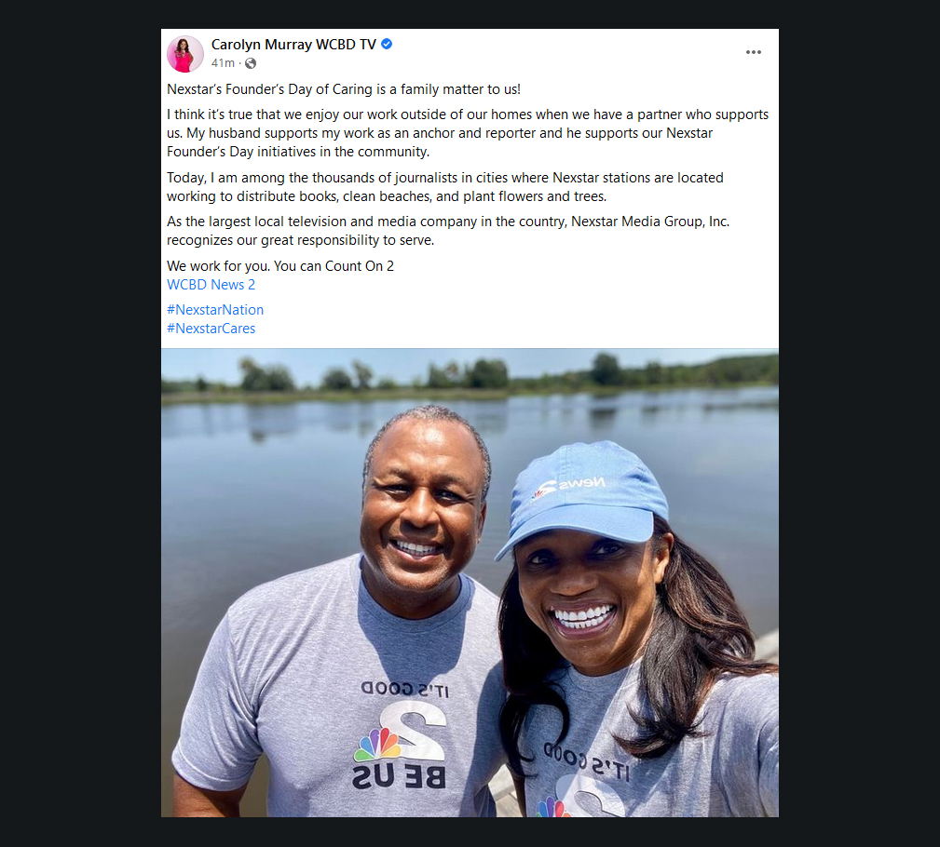Click the paragraph starting "I think it's true"
940x847 pixels.
point(468,133)
